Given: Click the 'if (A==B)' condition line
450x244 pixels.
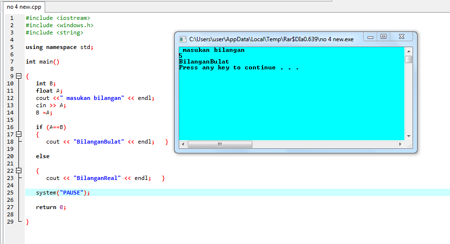Looking at the screenshot, I should 51,127.
